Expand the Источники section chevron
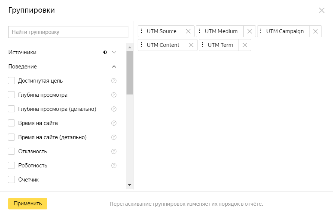Image resolution: width=333 pixels, height=215 pixels. coord(114,52)
